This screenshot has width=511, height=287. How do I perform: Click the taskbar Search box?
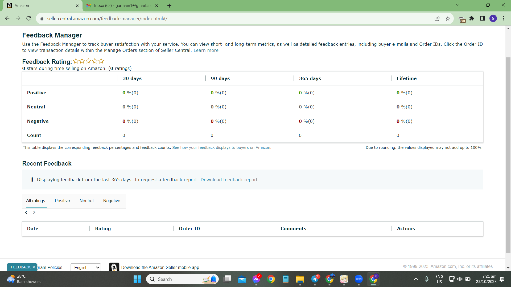pos(183,279)
